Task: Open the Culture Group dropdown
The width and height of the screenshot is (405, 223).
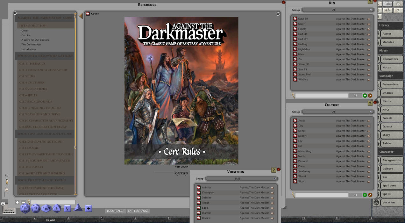Action: (x=337, y=112)
